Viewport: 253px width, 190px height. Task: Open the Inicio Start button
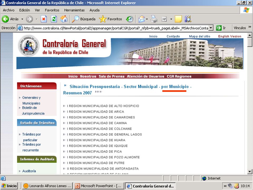click(x=9, y=186)
